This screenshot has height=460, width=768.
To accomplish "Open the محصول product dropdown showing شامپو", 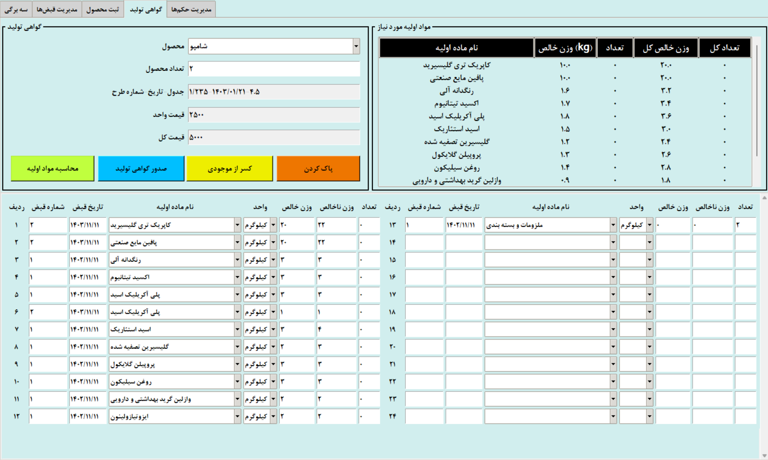I will pos(356,46).
